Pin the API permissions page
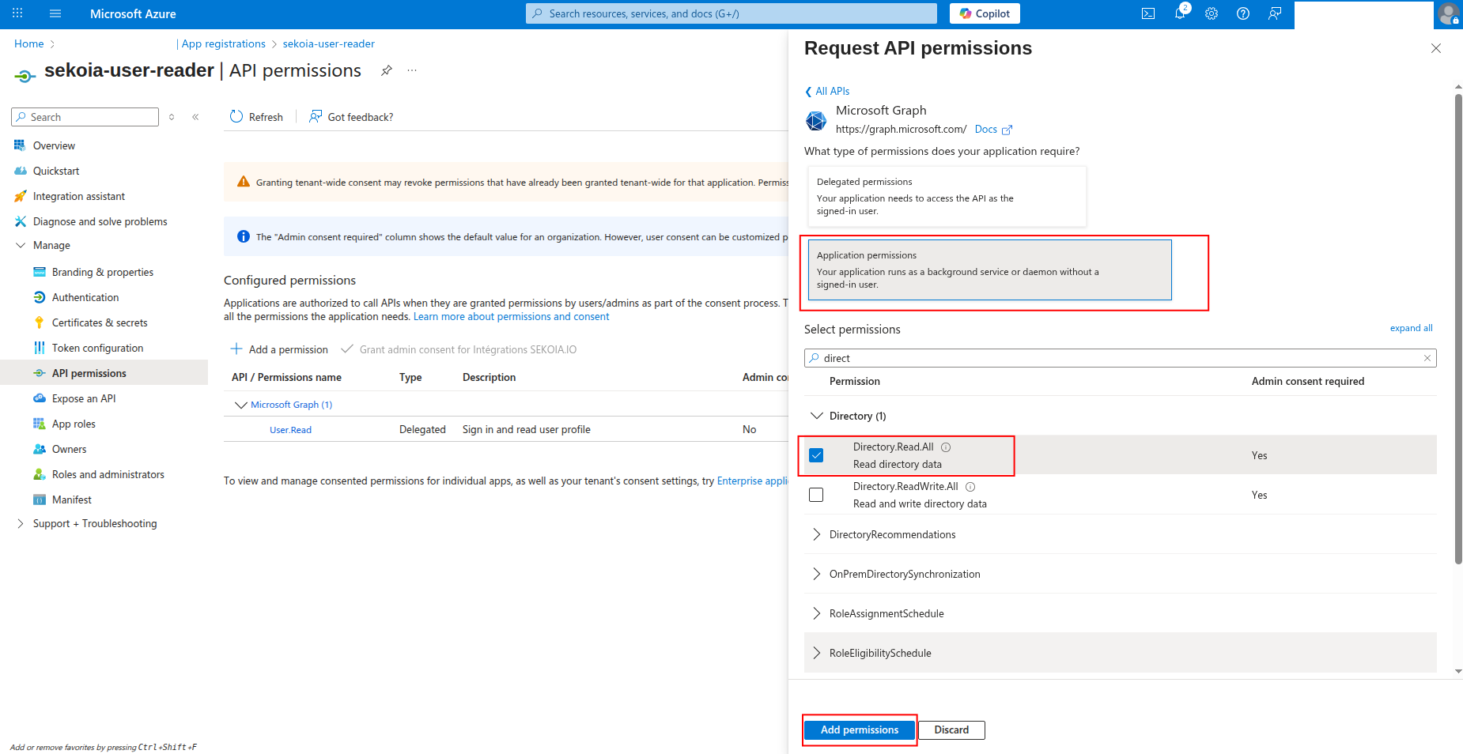 pos(386,70)
